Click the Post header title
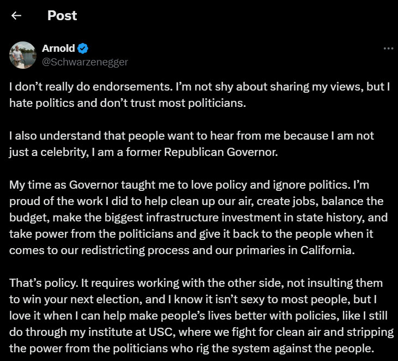Viewport: 398px width, 361px height. [62, 15]
